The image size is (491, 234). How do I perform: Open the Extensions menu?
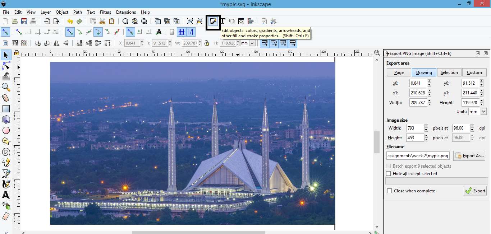126,12
